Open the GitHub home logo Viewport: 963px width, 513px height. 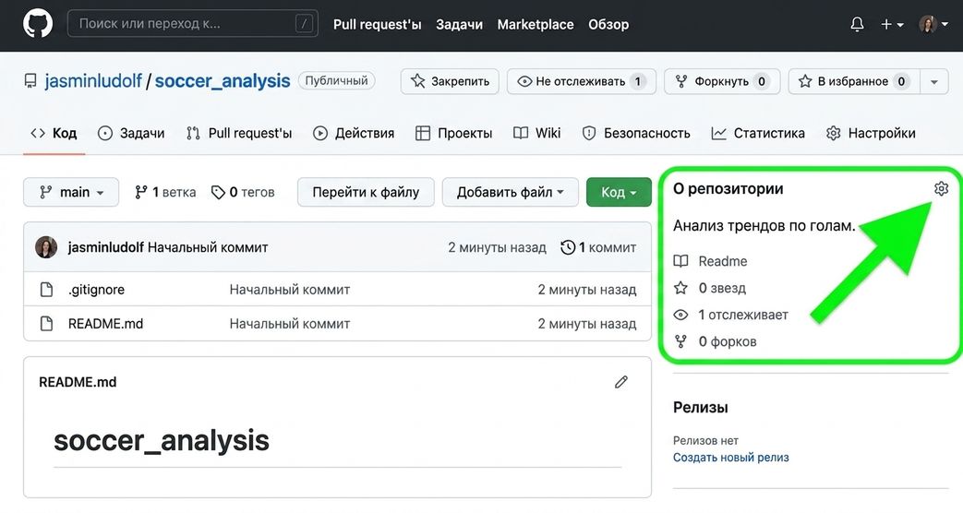(38, 25)
